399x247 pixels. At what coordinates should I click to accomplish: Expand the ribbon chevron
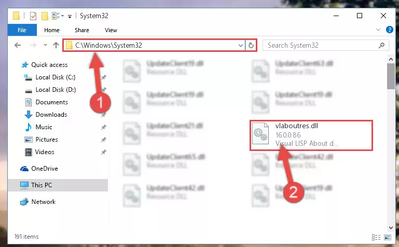coord(378,30)
